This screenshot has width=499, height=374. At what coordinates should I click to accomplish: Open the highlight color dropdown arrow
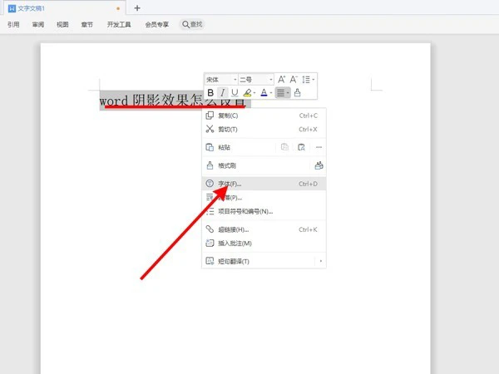254,93
